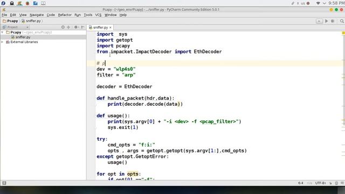This screenshot has height=194, width=345.
Task: Open the File menu
Action: (x=4, y=15)
